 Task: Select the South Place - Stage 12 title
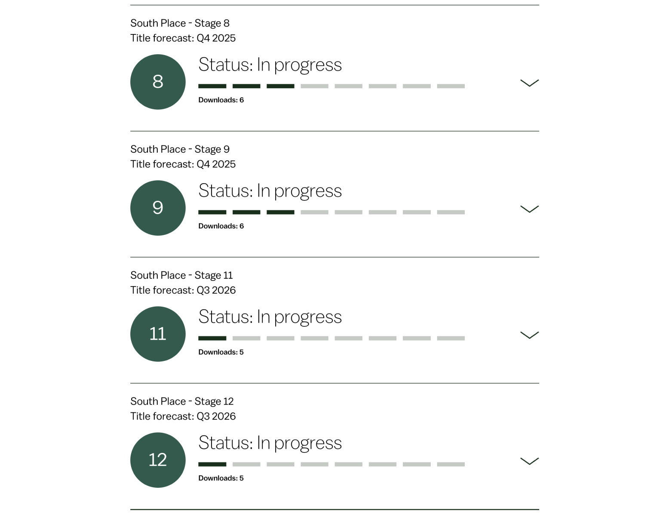[x=182, y=401]
